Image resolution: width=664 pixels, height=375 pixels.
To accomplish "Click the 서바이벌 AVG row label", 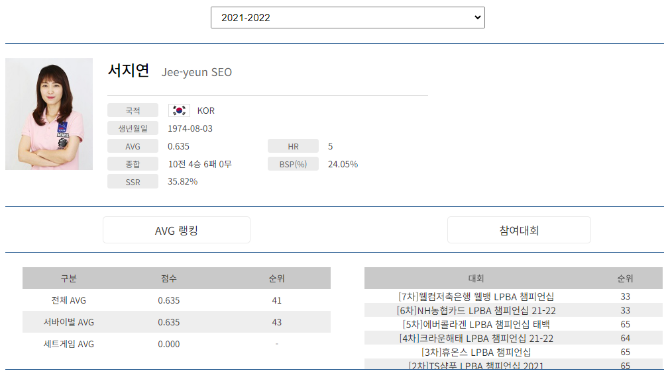I will [x=69, y=322].
